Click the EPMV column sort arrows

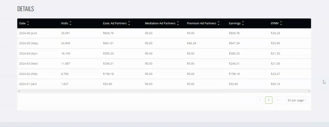click(x=281, y=24)
